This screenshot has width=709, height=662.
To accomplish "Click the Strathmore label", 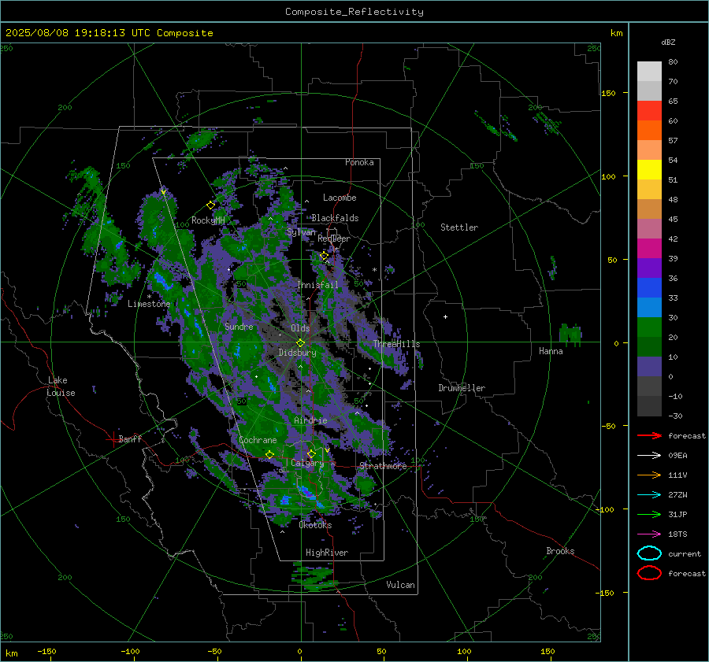I will [x=383, y=466].
